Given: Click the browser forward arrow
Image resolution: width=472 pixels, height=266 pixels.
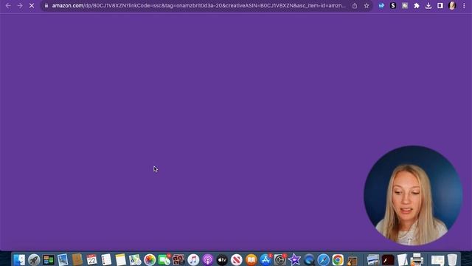Looking at the screenshot, I should click(x=20, y=6).
